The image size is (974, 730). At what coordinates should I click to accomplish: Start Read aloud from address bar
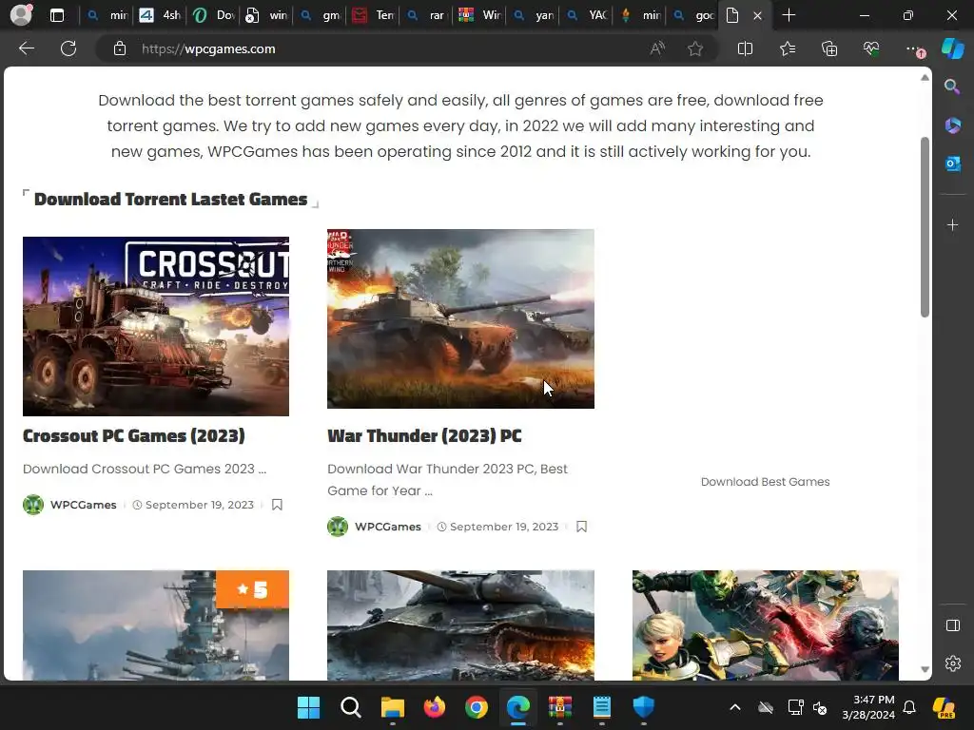pyautogui.click(x=657, y=48)
